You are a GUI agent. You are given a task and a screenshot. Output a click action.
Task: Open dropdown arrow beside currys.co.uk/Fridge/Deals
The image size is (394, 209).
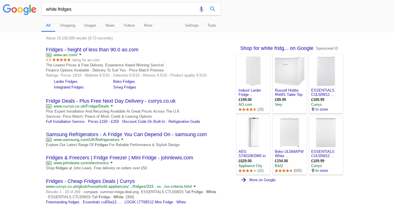point(112,106)
